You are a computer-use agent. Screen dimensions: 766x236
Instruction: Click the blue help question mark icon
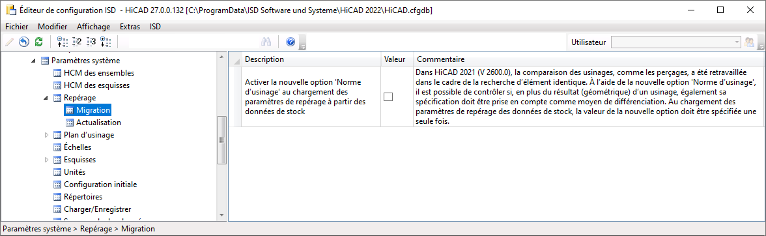[291, 42]
